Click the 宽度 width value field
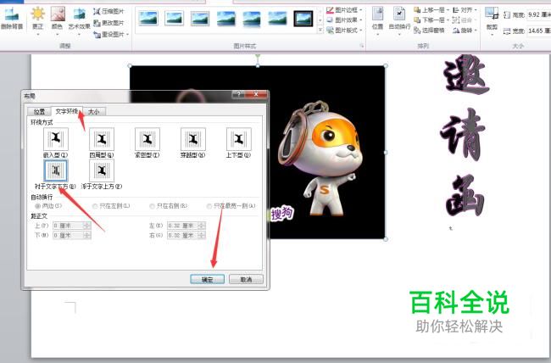551x363 pixels. point(538,31)
